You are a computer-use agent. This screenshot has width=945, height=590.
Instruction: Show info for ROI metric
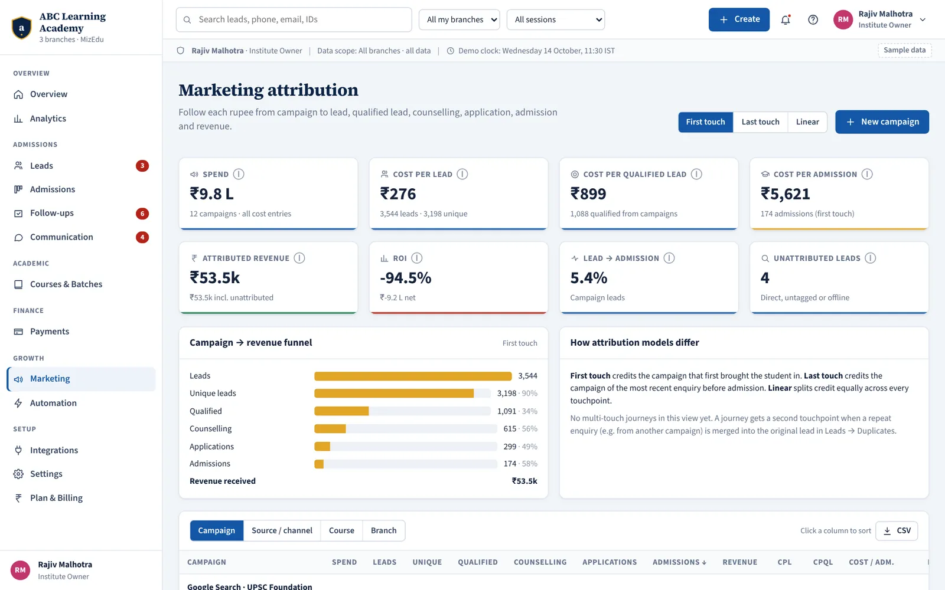click(417, 258)
